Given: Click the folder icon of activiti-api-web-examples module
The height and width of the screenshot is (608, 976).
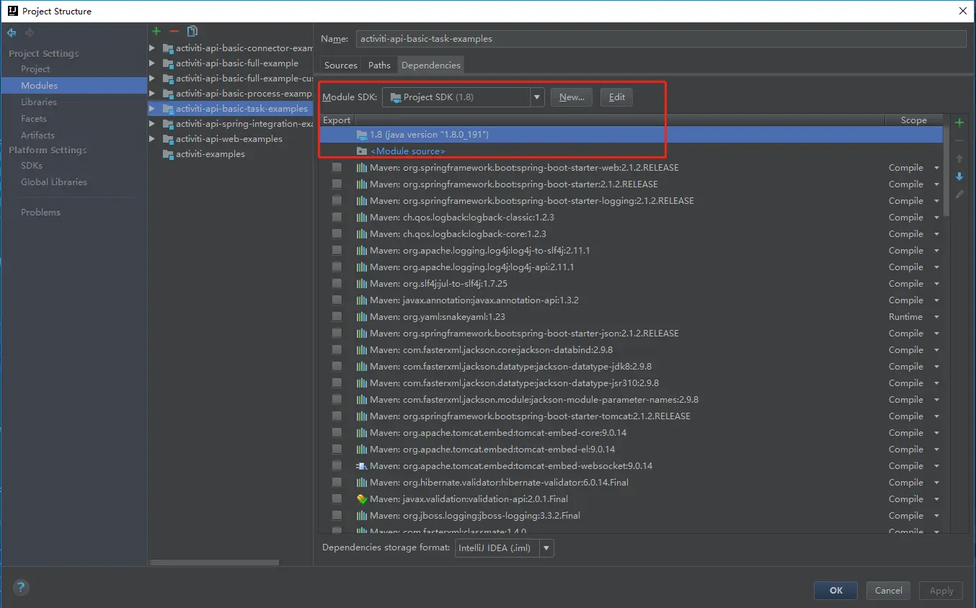Looking at the screenshot, I should [168, 139].
